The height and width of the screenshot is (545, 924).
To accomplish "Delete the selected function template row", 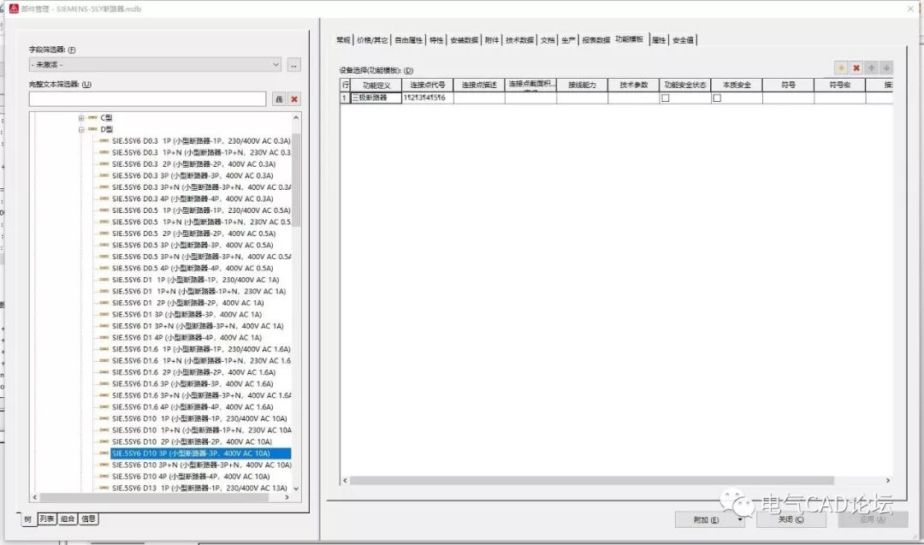I will 856,68.
